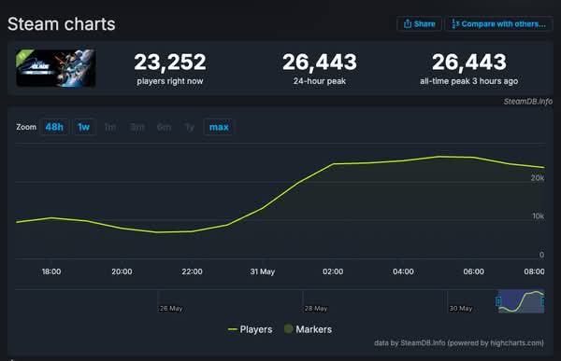Viewport: 561px width, 361px height.
Task: Click the Share button
Action: point(419,24)
